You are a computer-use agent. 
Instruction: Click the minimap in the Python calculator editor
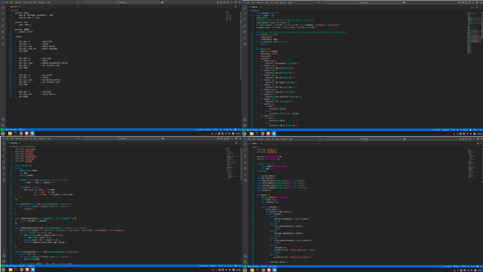click(x=475, y=32)
